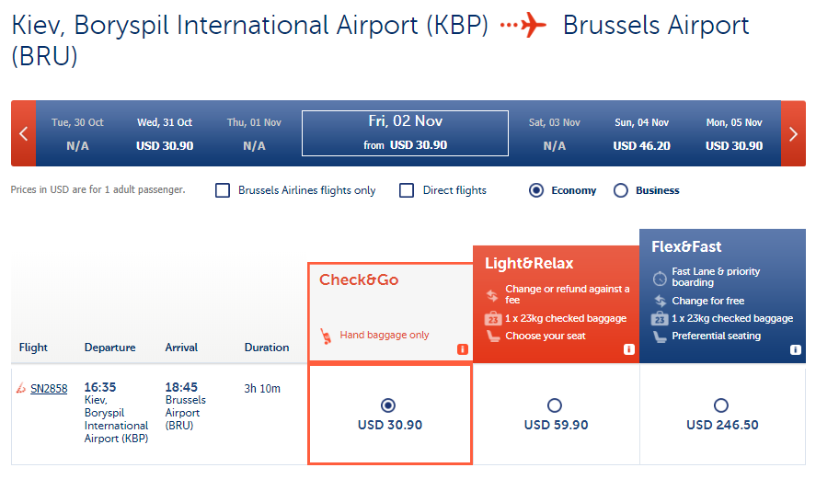Viewport: 816px width, 479px height.
Task: Select the Economy class radio button
Action: tap(536, 190)
